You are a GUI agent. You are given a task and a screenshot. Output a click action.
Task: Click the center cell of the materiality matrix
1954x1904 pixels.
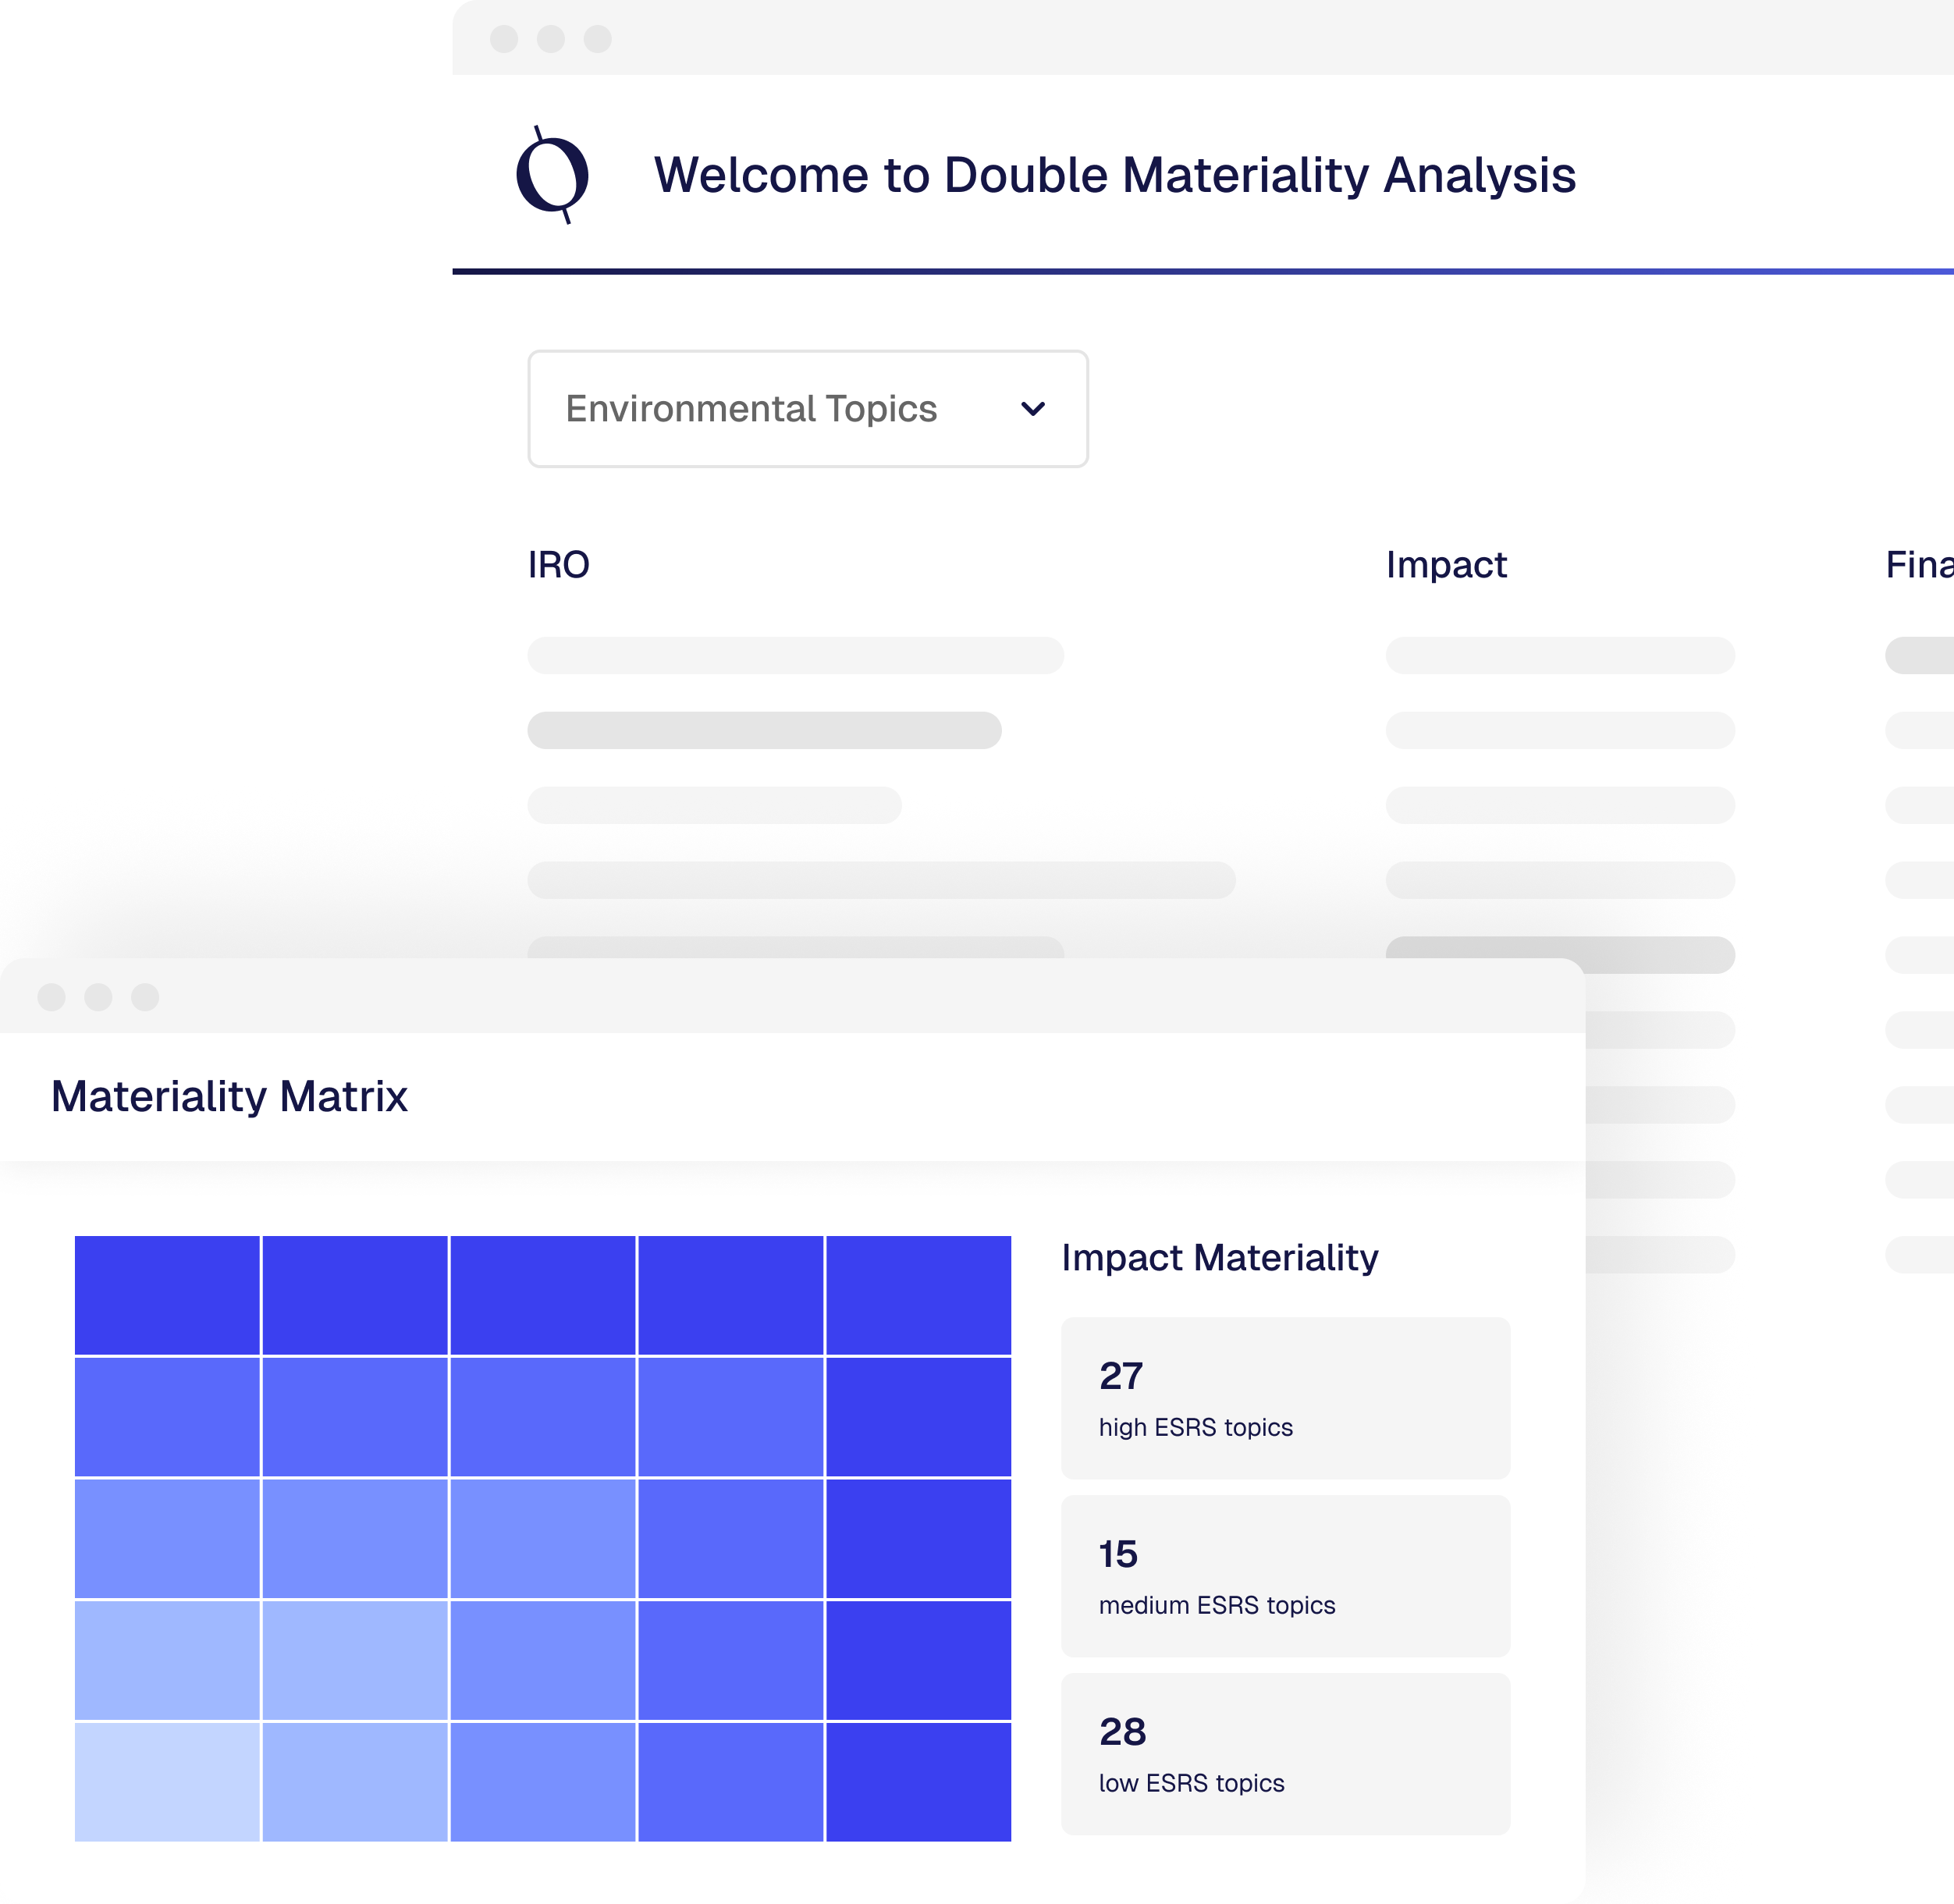pyautogui.click(x=543, y=1538)
